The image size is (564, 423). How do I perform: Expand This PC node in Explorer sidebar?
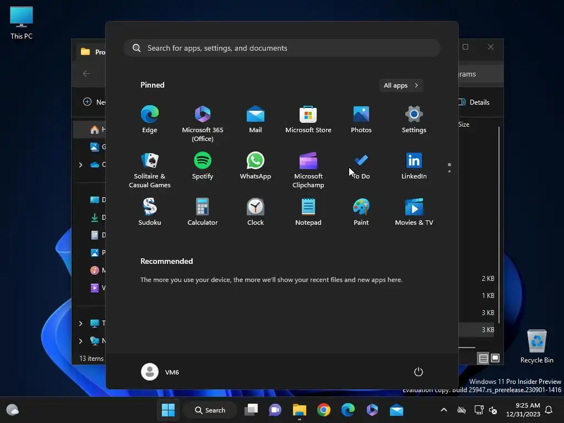coord(80,323)
